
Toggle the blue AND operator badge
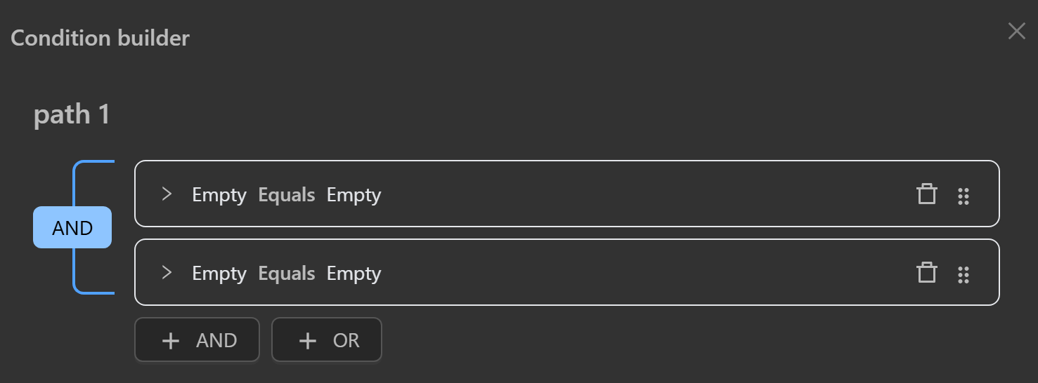tap(72, 227)
